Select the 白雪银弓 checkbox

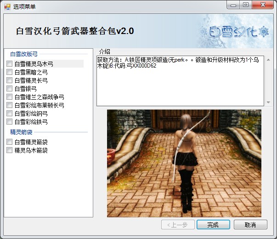(x=9, y=89)
